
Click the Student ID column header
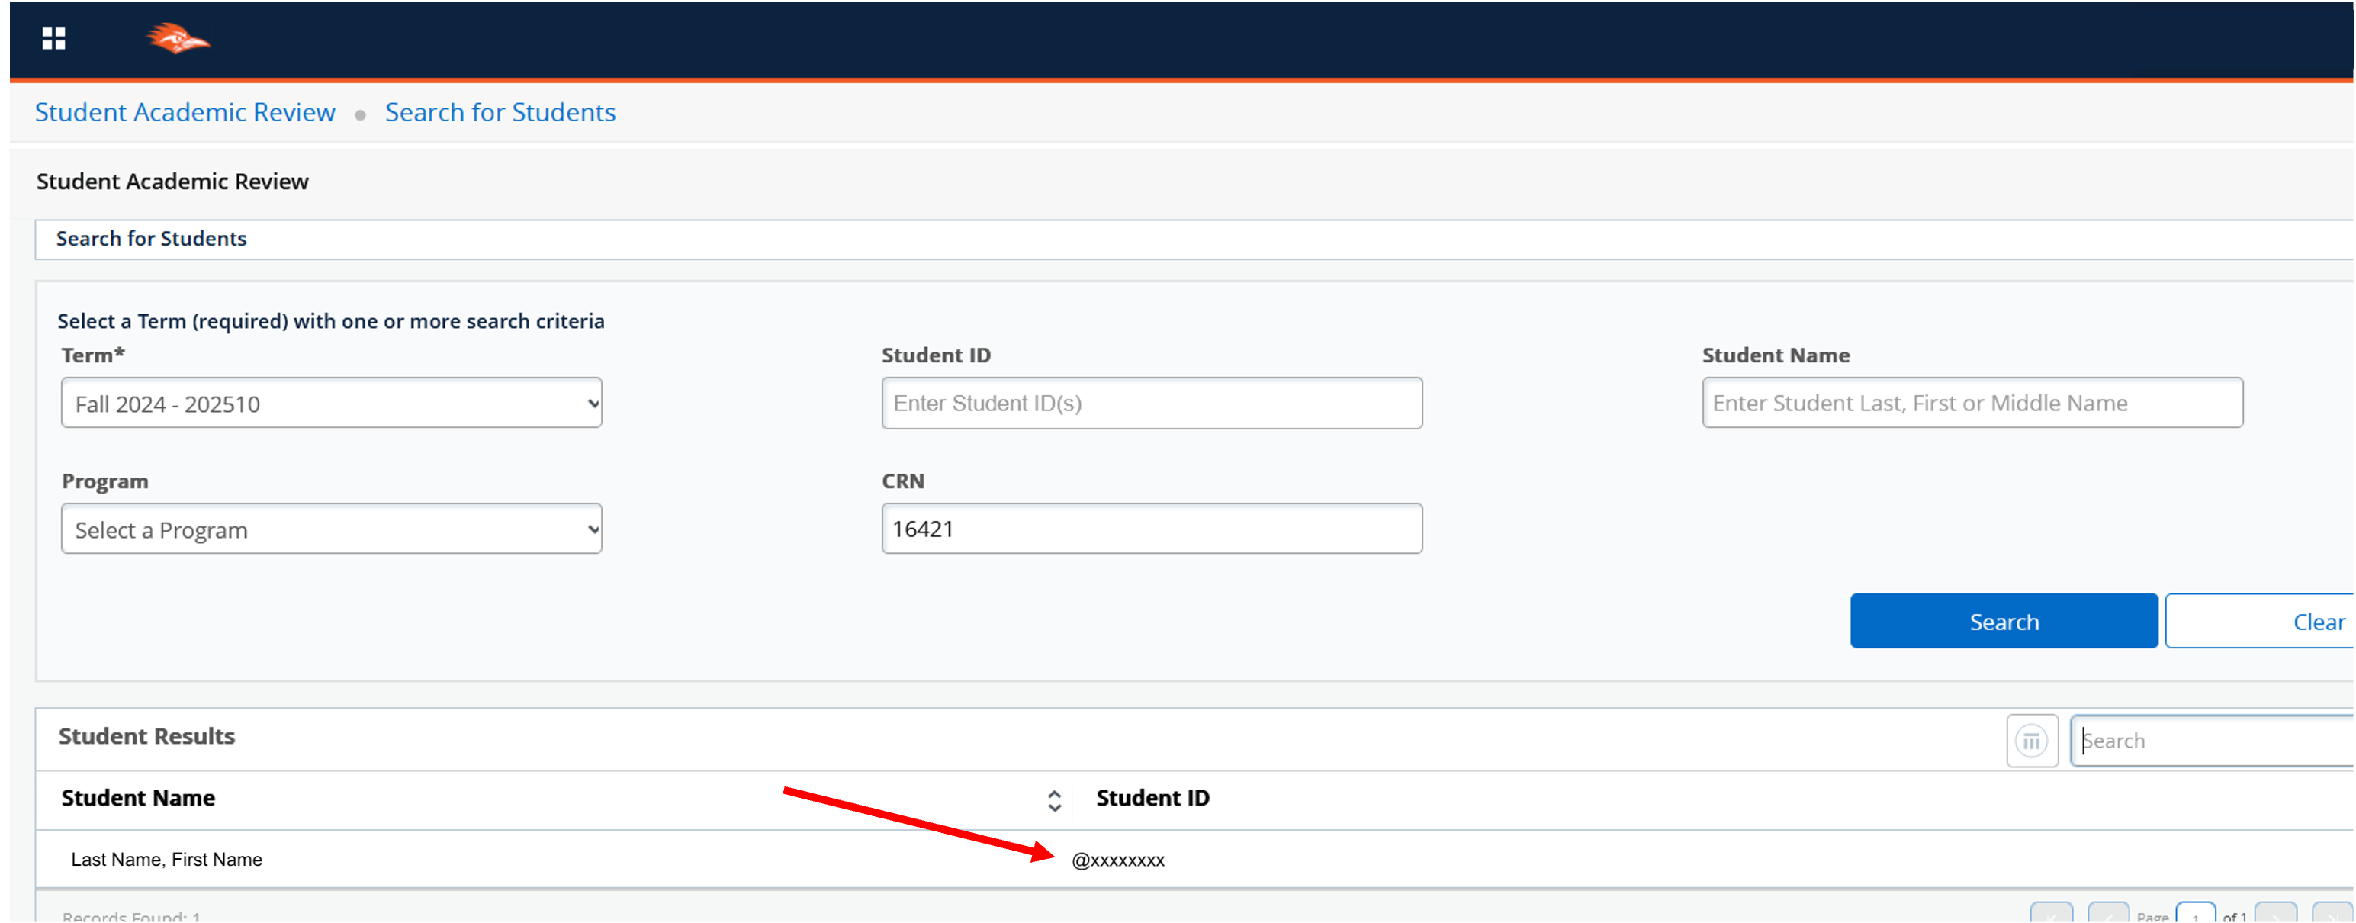point(1152,798)
